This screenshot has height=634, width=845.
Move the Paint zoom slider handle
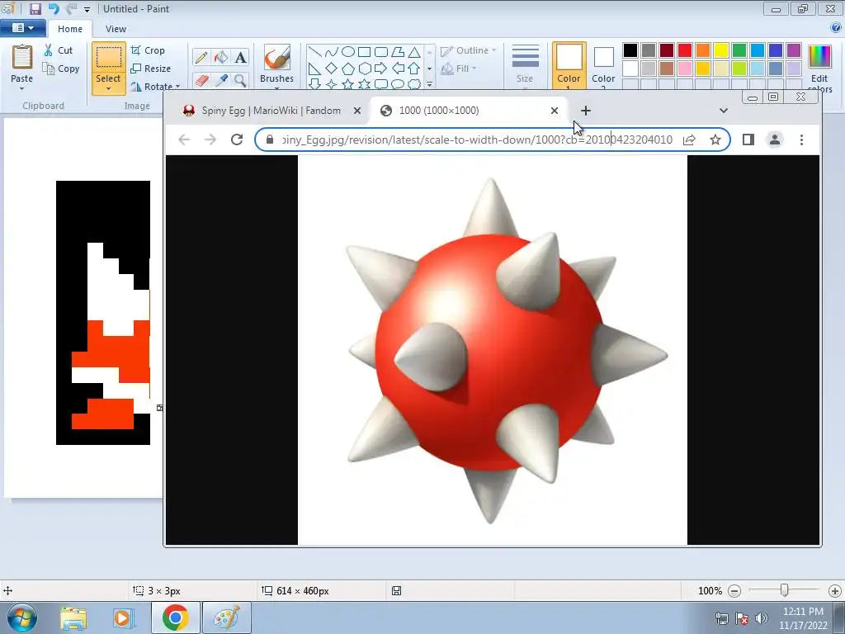pos(785,590)
